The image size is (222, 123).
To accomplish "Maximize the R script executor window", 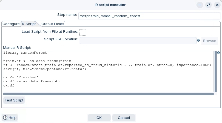I will pyautogui.click(x=209, y=5).
